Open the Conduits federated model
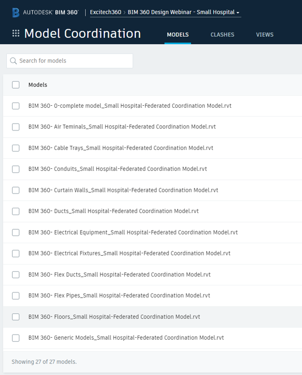 coord(117,169)
